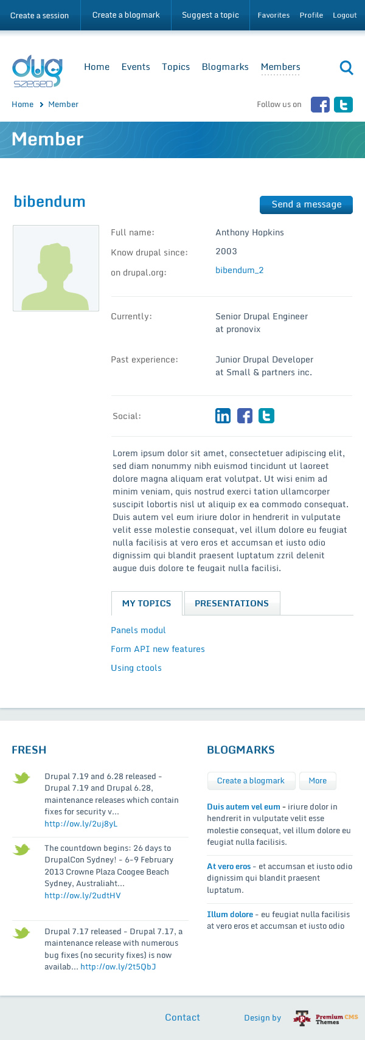Select Suggest a topic in top bar
The image size is (365, 1040).
210,15
